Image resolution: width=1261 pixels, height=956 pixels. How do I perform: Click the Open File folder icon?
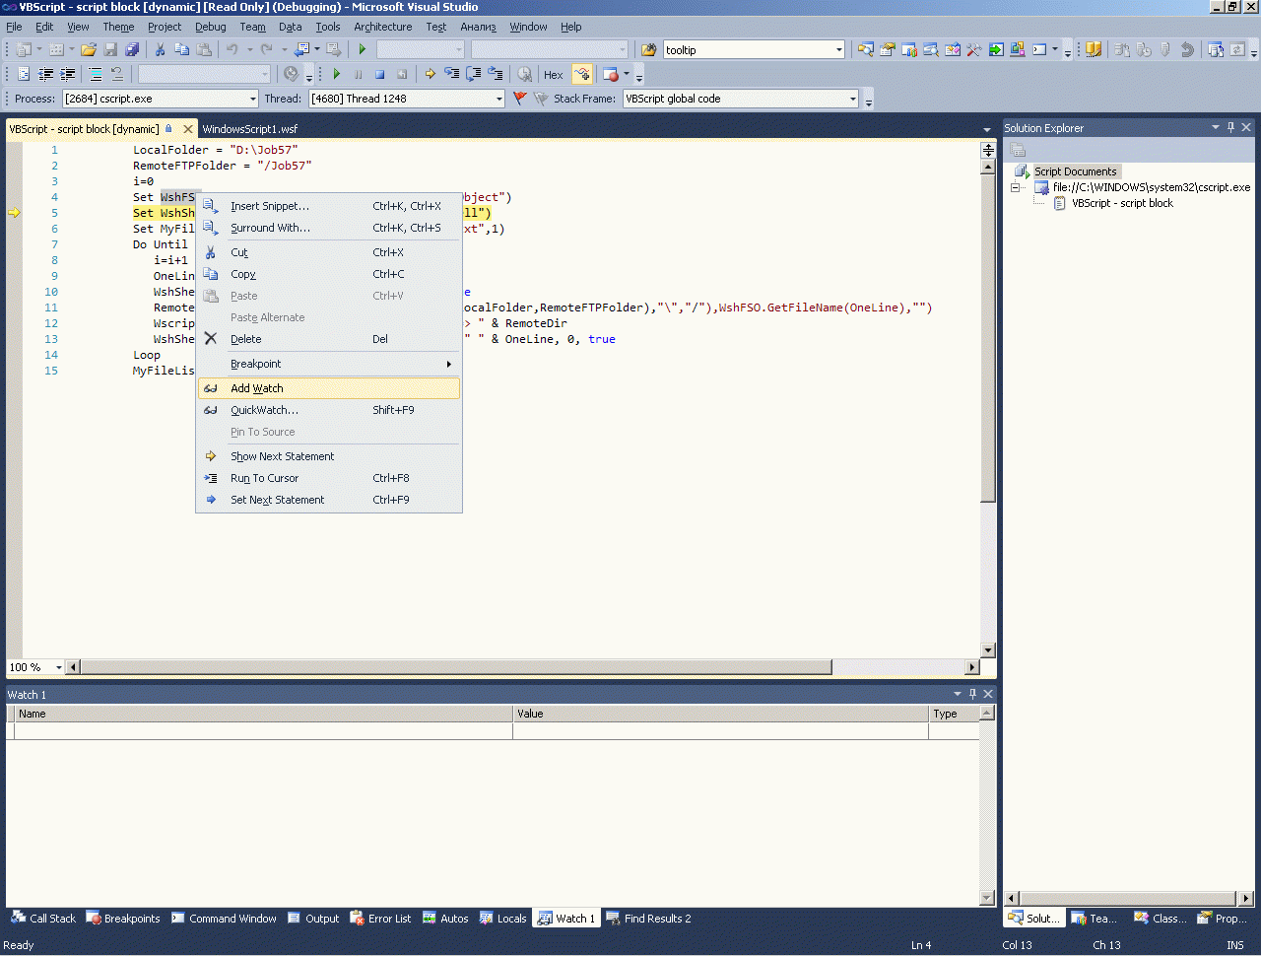point(89,49)
